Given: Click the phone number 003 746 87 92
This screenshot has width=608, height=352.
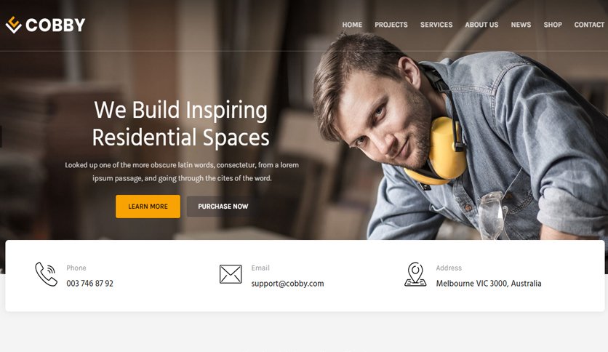Looking at the screenshot, I should pyautogui.click(x=90, y=284).
